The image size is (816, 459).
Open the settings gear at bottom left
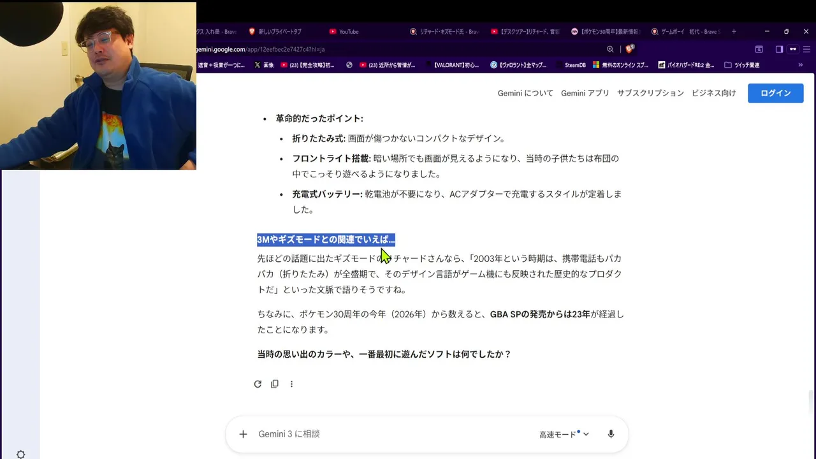(20, 454)
